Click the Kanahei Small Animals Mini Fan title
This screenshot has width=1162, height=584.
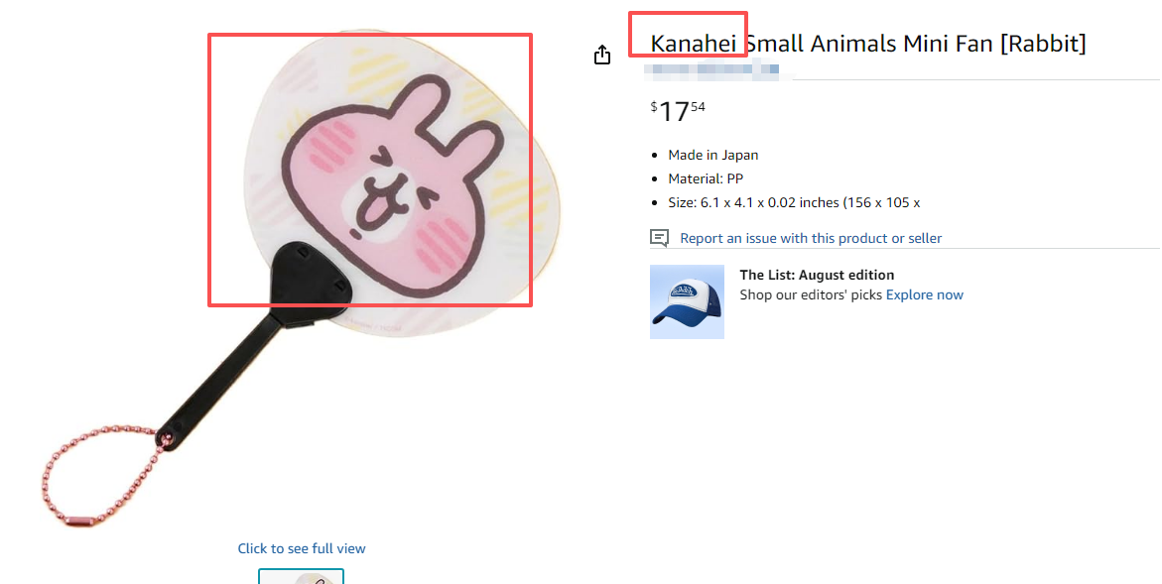pos(868,44)
